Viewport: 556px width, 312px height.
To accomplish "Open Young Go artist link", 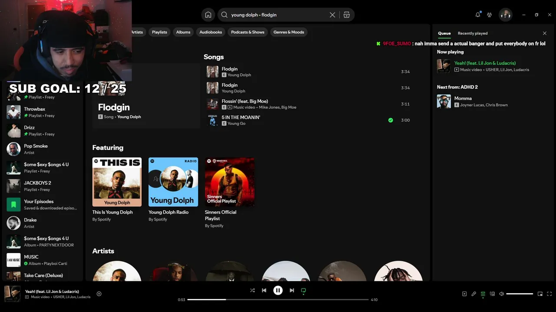I will pos(236,123).
